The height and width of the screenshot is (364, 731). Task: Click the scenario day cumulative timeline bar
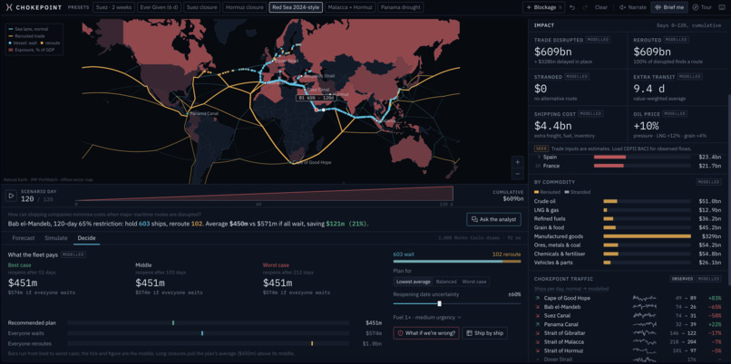tap(264, 195)
